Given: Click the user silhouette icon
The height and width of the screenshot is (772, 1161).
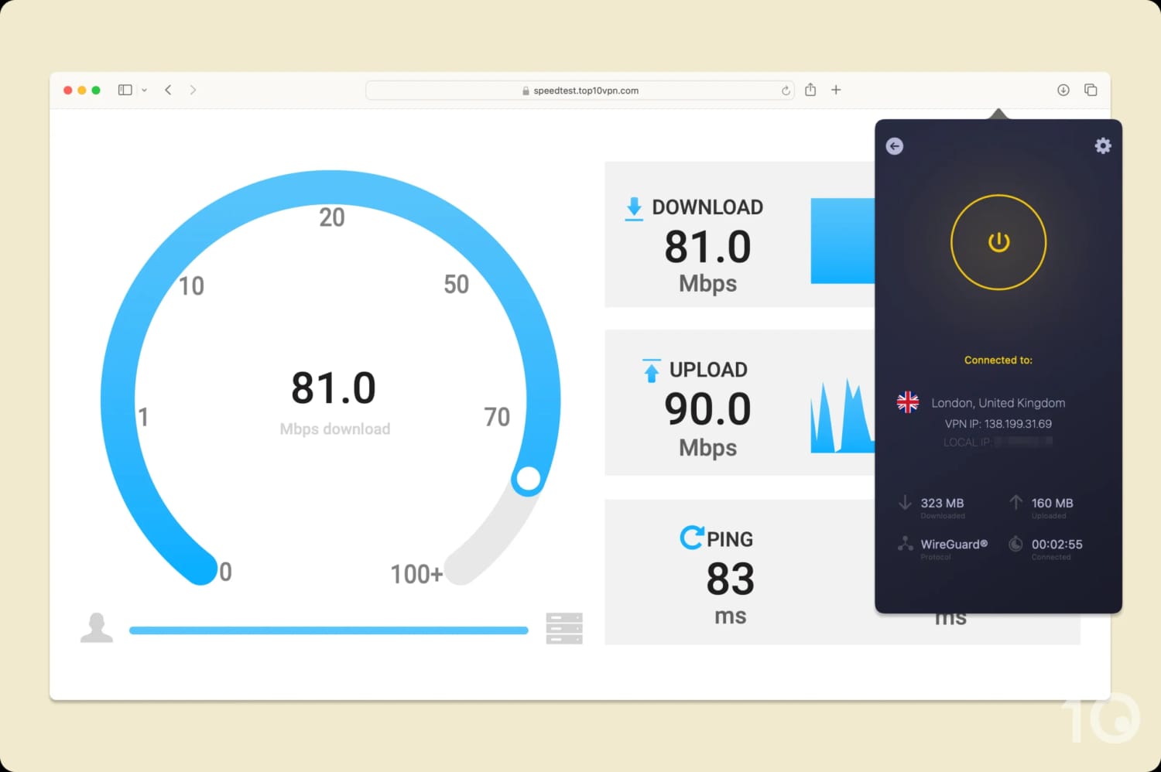Looking at the screenshot, I should click(97, 627).
